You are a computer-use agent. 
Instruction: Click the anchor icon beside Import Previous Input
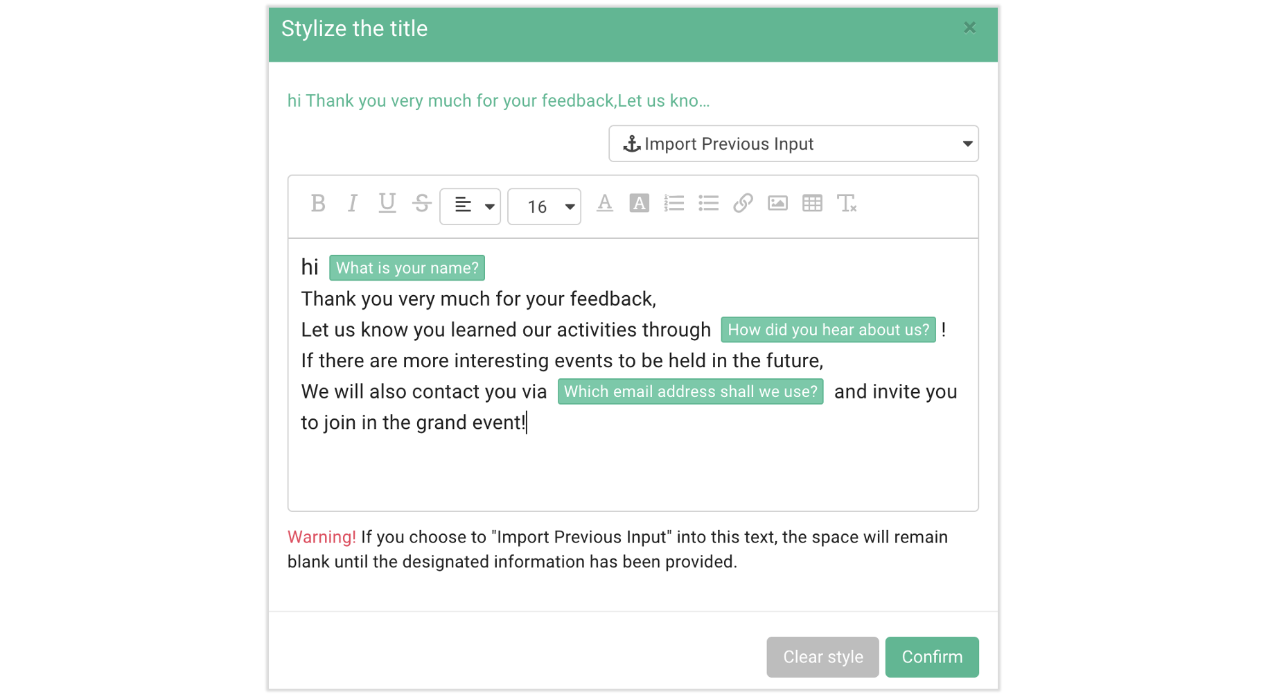click(631, 144)
